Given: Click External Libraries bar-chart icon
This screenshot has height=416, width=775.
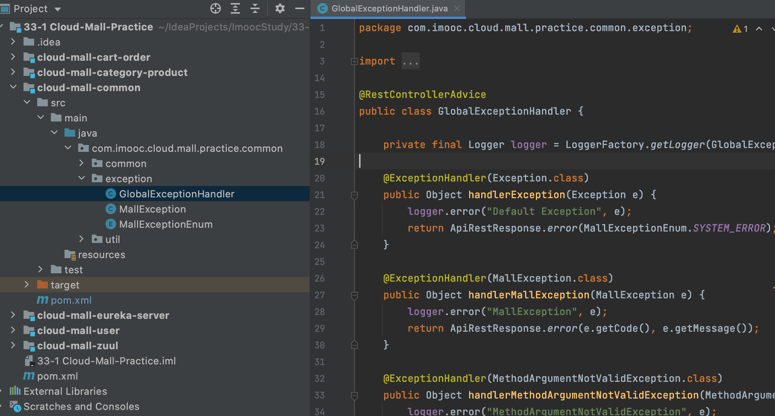Looking at the screenshot, I should [x=15, y=391].
